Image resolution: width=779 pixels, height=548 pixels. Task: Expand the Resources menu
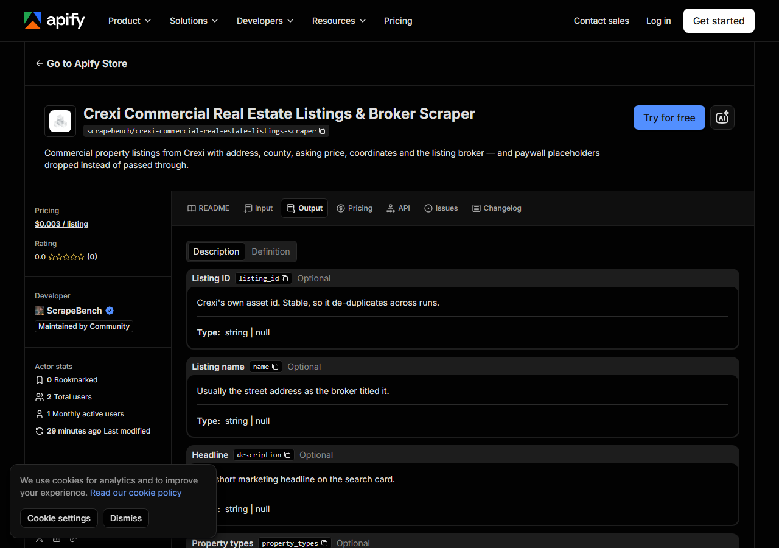click(339, 21)
